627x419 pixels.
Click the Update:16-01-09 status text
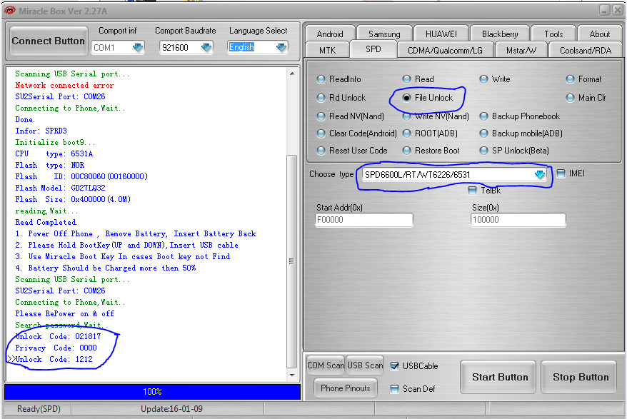171,408
